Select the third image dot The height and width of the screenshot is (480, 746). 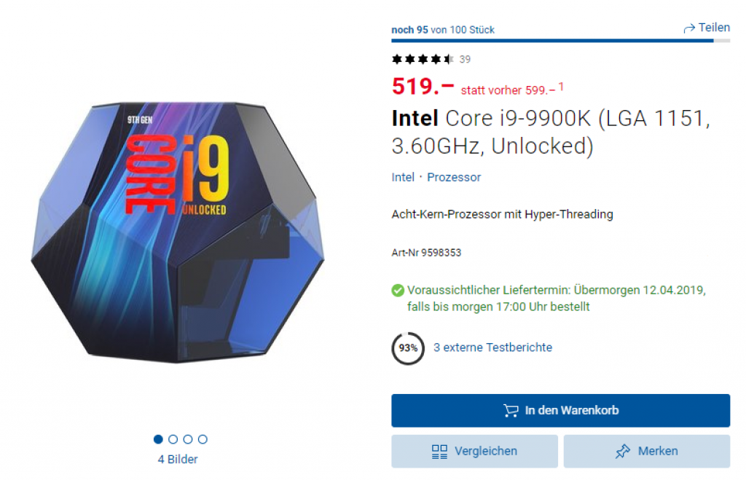point(188,439)
